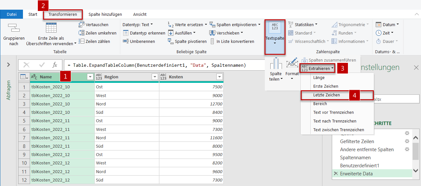Image resolution: width=421 pixels, height=186 pixels.
Task: Open the Extrahieren dropdown
Action: coord(318,68)
